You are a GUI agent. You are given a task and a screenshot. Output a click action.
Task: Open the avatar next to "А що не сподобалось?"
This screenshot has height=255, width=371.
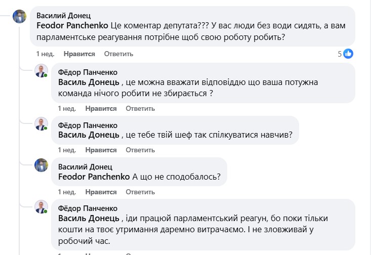click(41, 165)
